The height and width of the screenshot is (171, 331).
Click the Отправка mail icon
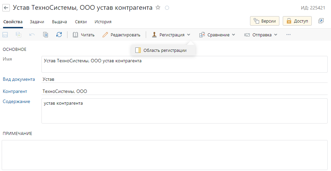tap(247, 35)
